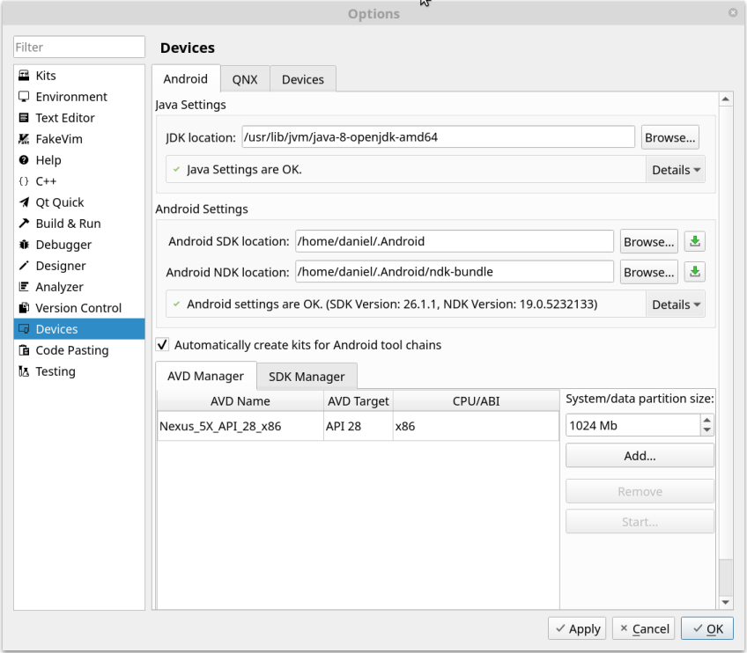
Task: Switch to the SDK Manager tab
Action: coord(307,376)
